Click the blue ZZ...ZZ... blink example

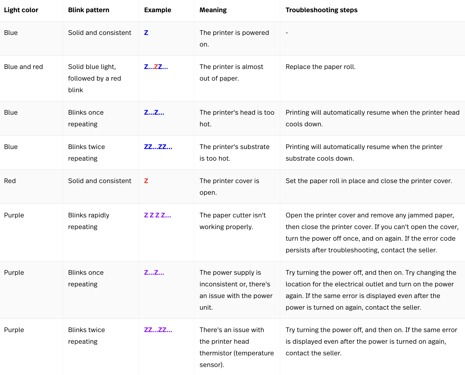pos(158,147)
